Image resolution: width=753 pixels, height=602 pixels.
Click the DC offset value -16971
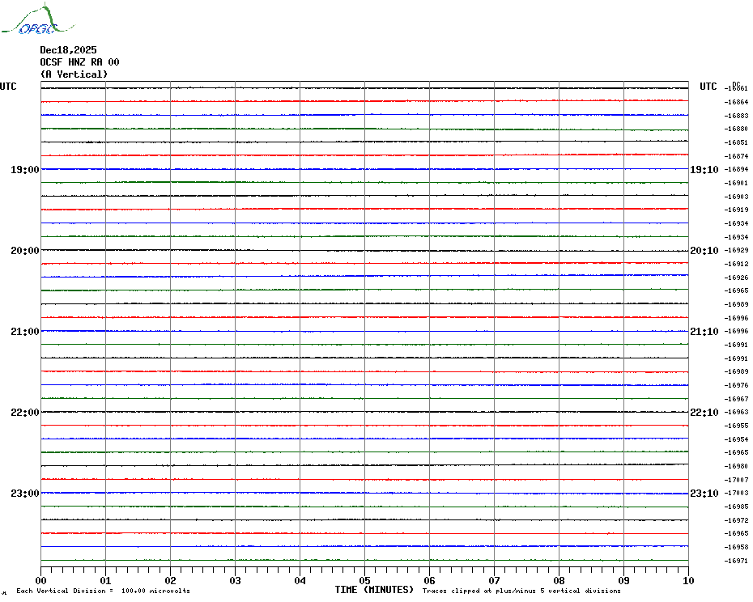coord(736,561)
